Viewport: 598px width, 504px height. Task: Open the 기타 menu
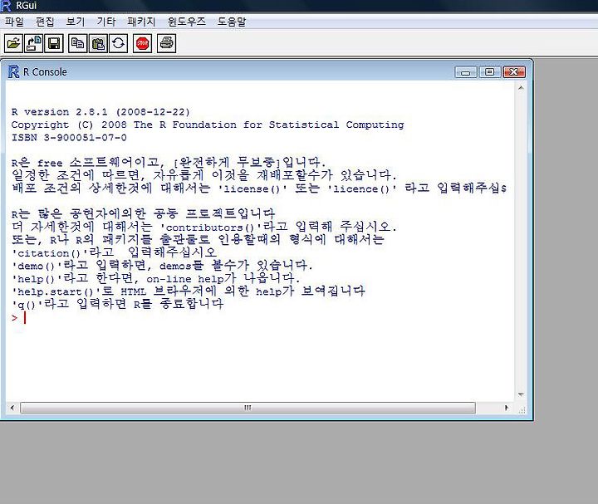click(x=106, y=22)
